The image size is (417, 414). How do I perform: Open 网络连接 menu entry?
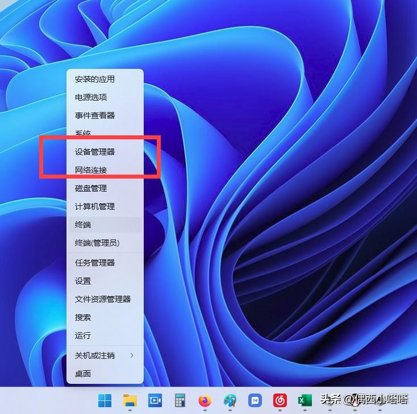tap(105, 170)
